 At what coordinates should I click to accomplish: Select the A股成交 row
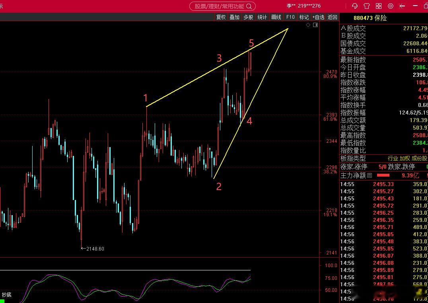pyautogui.click(x=384, y=28)
